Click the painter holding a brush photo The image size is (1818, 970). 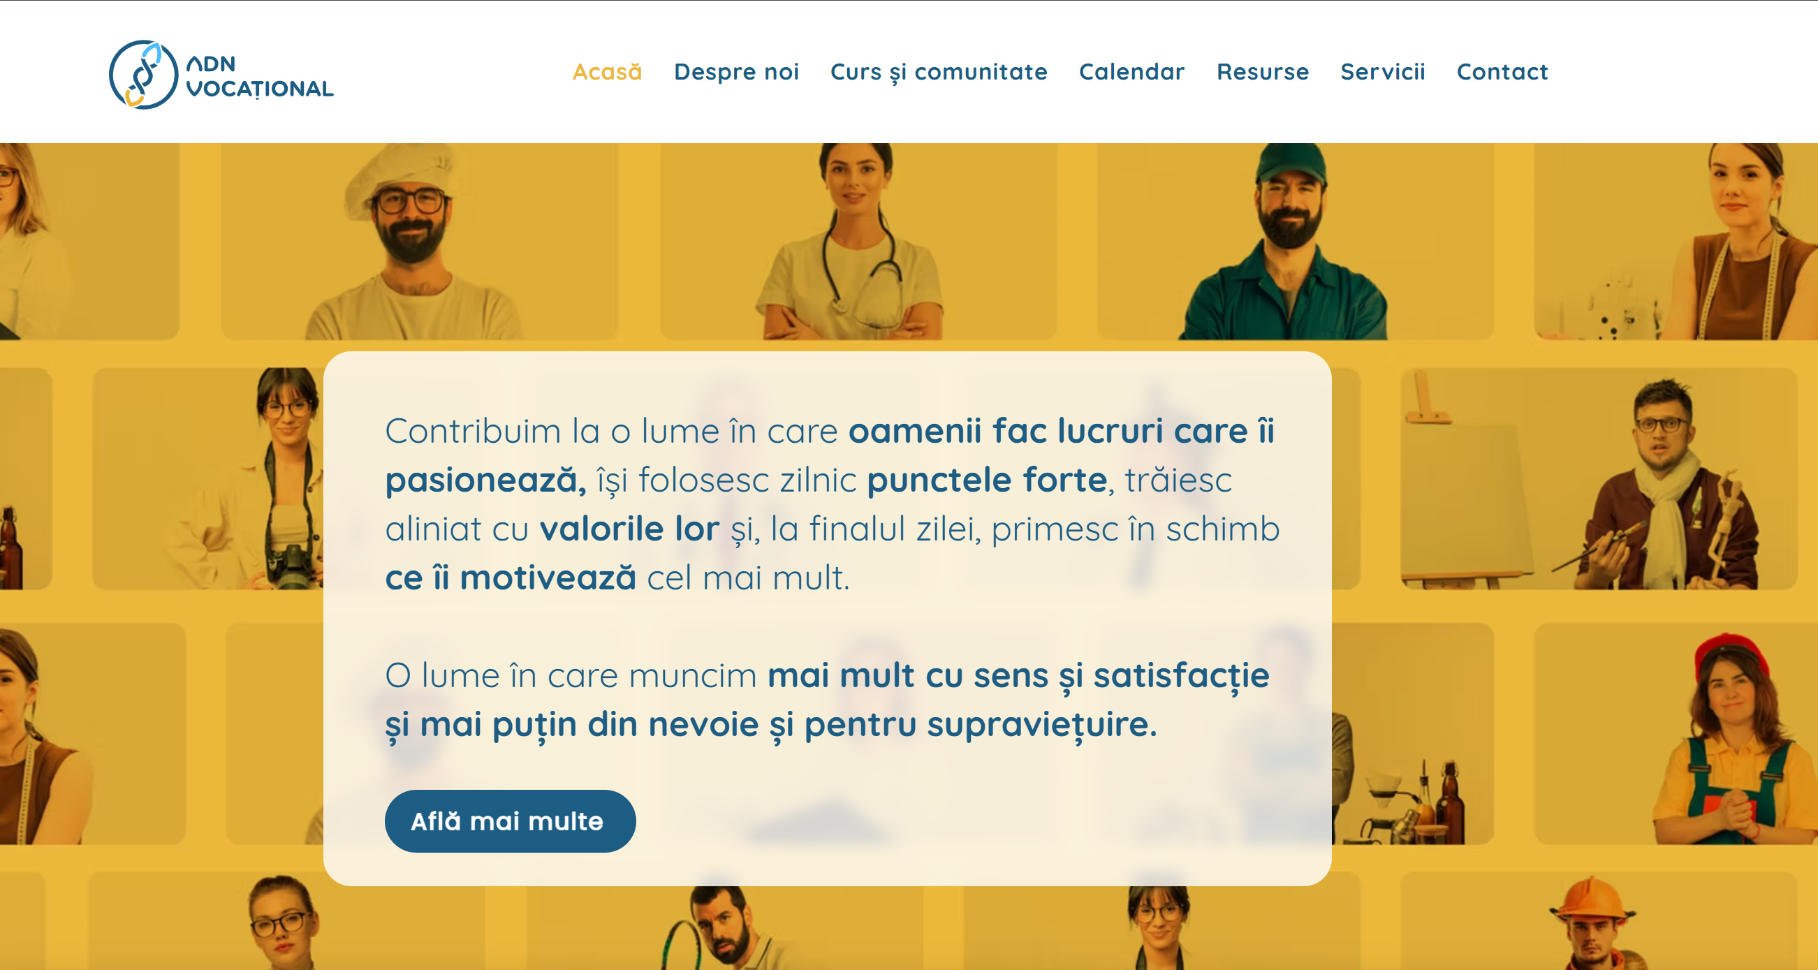coord(1599,478)
